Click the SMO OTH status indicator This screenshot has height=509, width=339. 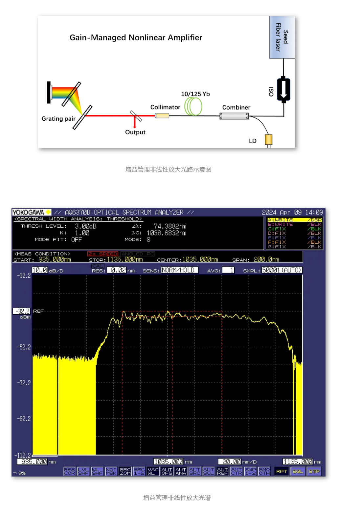[264, 471]
